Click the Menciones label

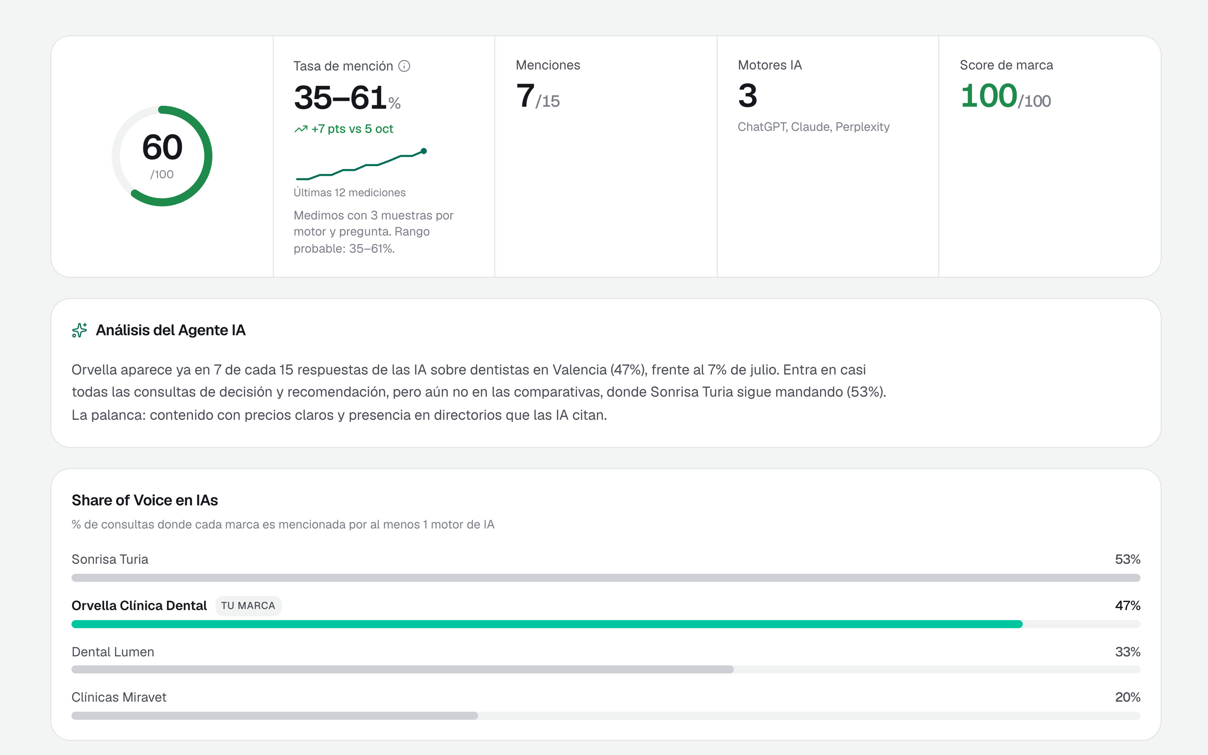click(547, 66)
